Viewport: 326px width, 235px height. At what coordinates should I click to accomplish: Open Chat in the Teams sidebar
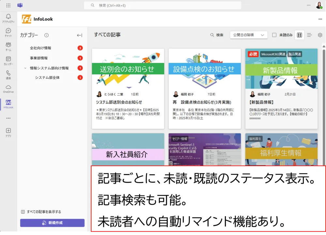pos(8,32)
